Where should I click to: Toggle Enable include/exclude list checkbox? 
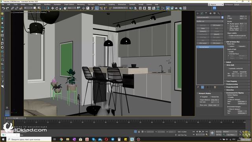point(228,35)
